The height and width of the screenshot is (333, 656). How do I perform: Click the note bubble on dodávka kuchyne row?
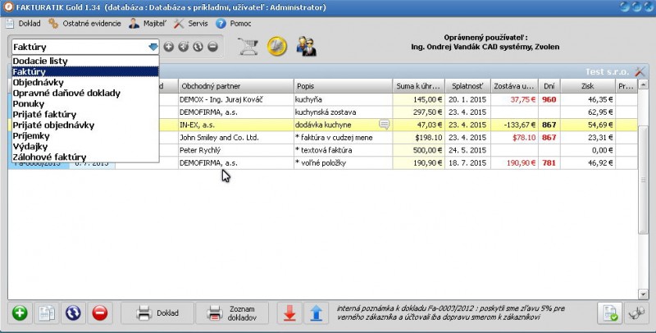click(x=384, y=124)
